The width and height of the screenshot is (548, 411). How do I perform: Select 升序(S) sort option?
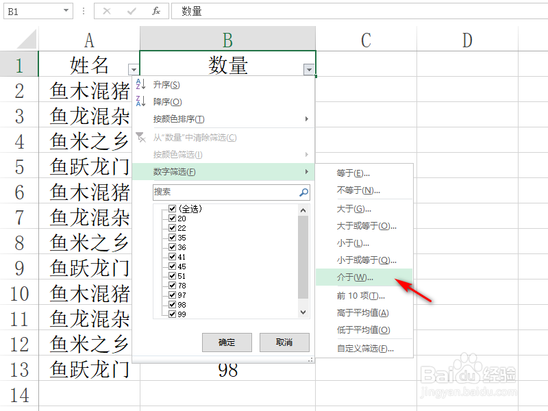point(224,84)
